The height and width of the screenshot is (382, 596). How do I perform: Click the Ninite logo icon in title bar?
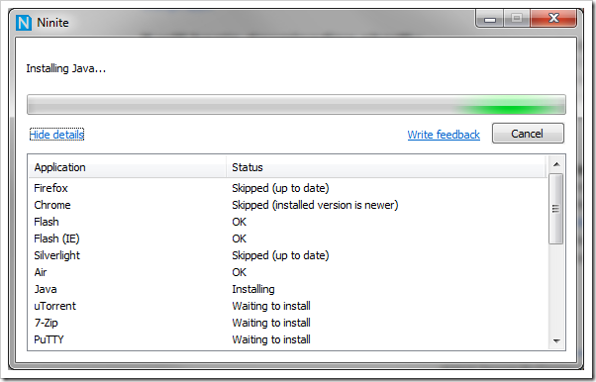coord(24,23)
